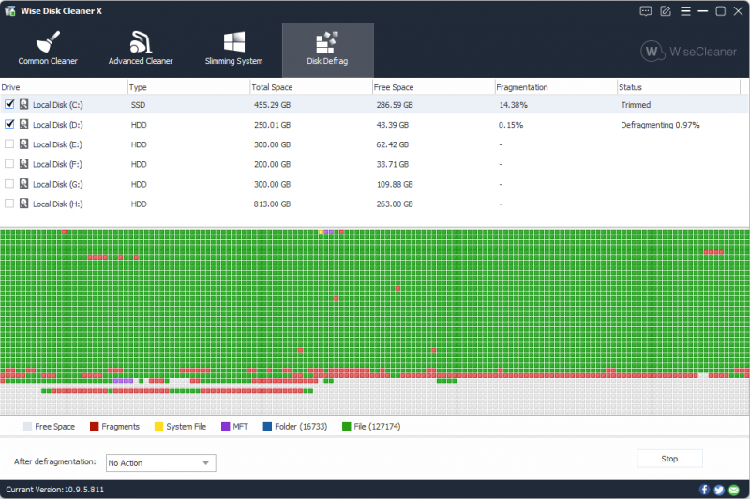The width and height of the screenshot is (750, 499).
Task: Sort by the Drive column header
Action: (x=64, y=87)
